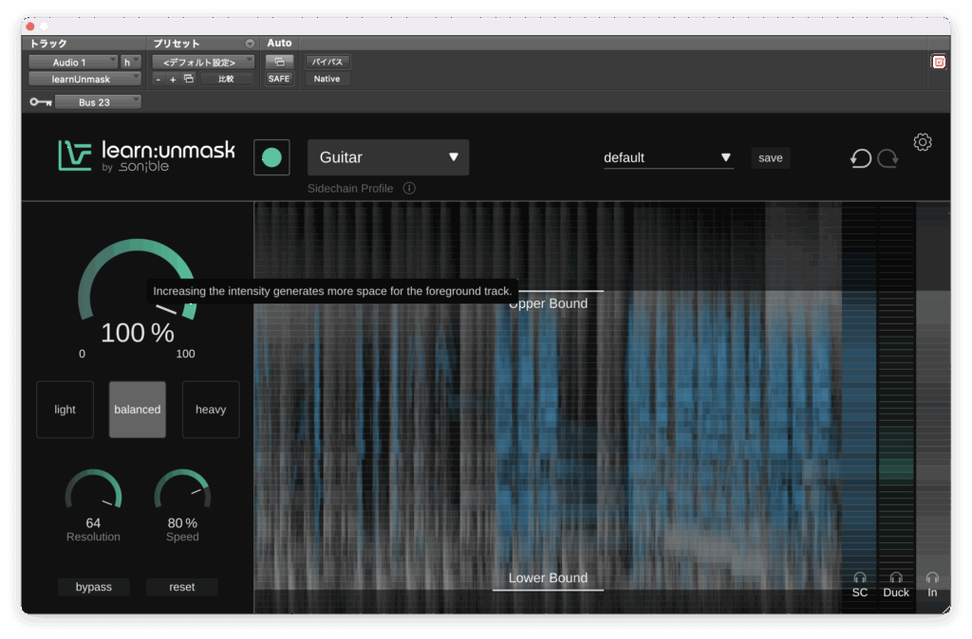The image size is (972, 639).
Task: Close the plugin window
Action: pyautogui.click(x=29, y=26)
